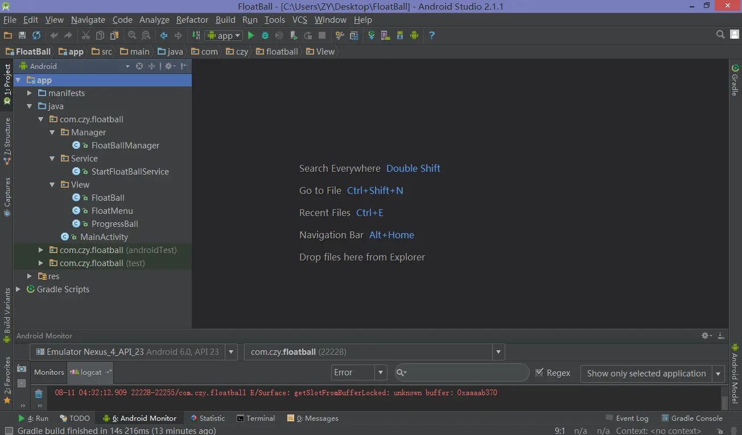The width and height of the screenshot is (742, 435).
Task: Click the Stop square toolbar icon
Action: click(322, 35)
